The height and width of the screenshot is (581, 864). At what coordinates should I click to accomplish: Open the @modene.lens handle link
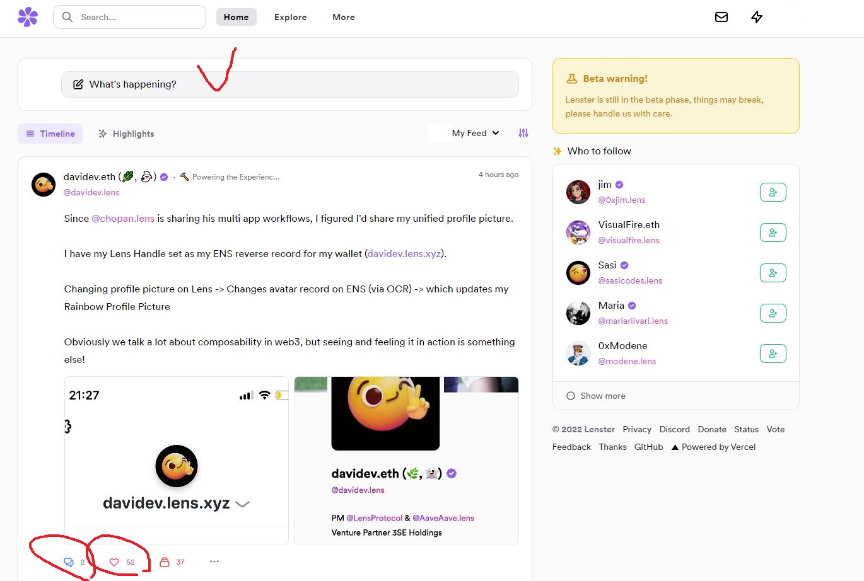[627, 362]
